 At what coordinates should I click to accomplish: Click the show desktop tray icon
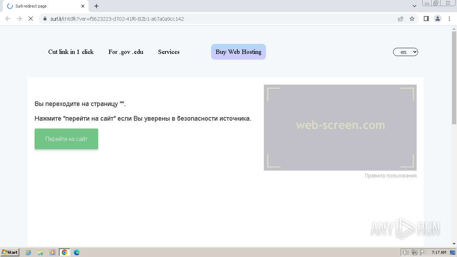(x=453, y=252)
